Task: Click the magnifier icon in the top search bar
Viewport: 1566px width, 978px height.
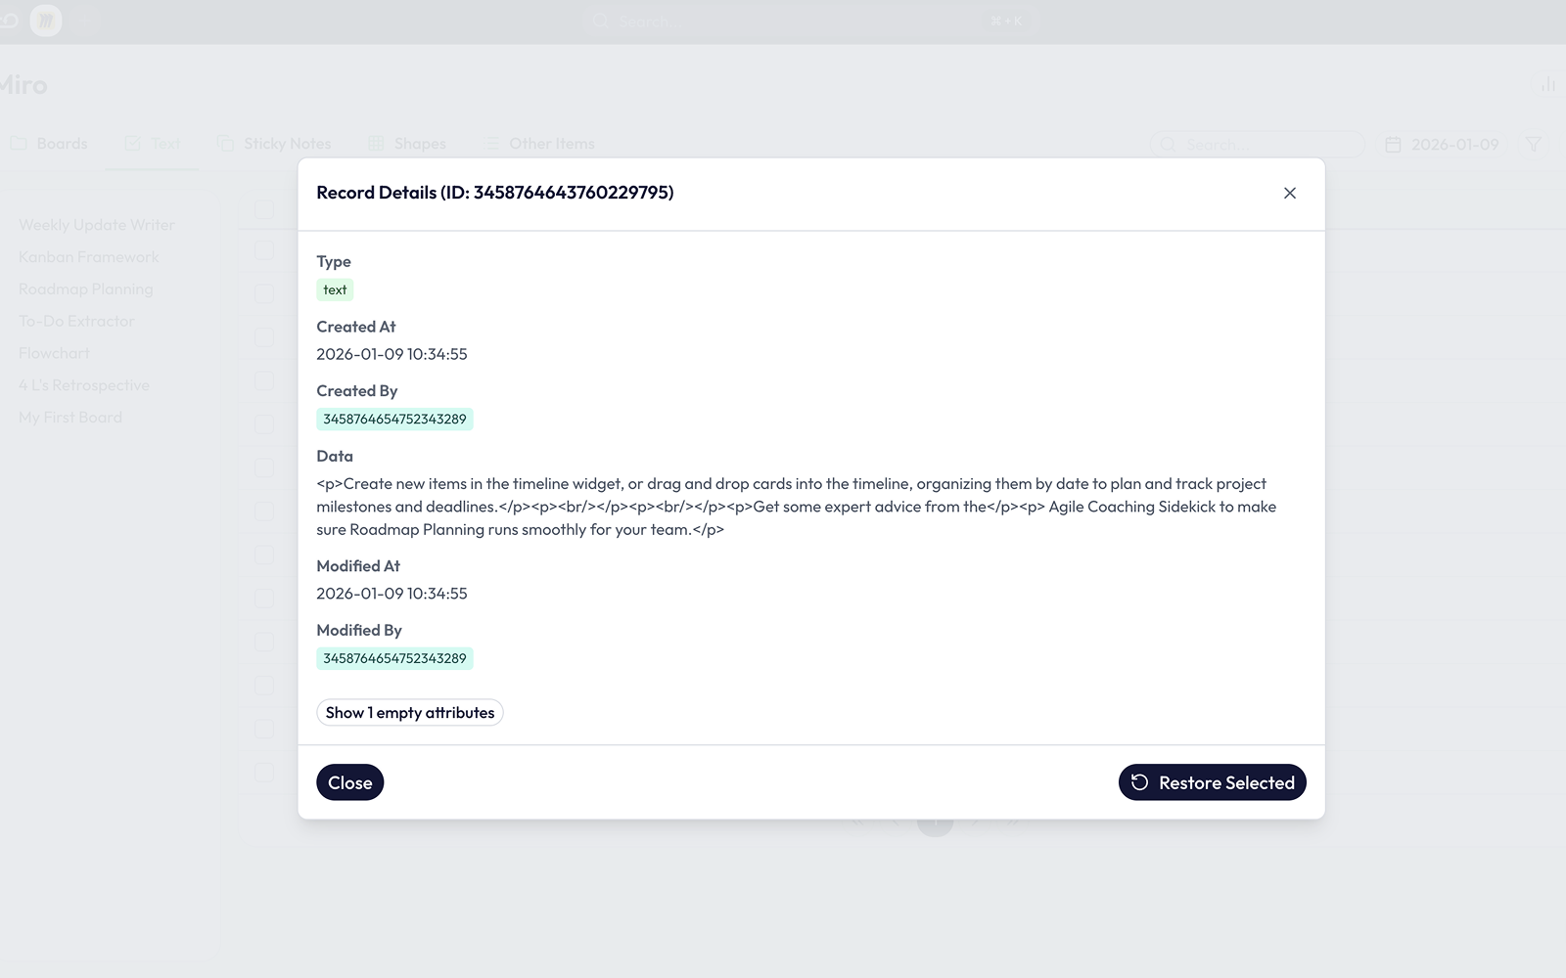Action: click(x=599, y=21)
